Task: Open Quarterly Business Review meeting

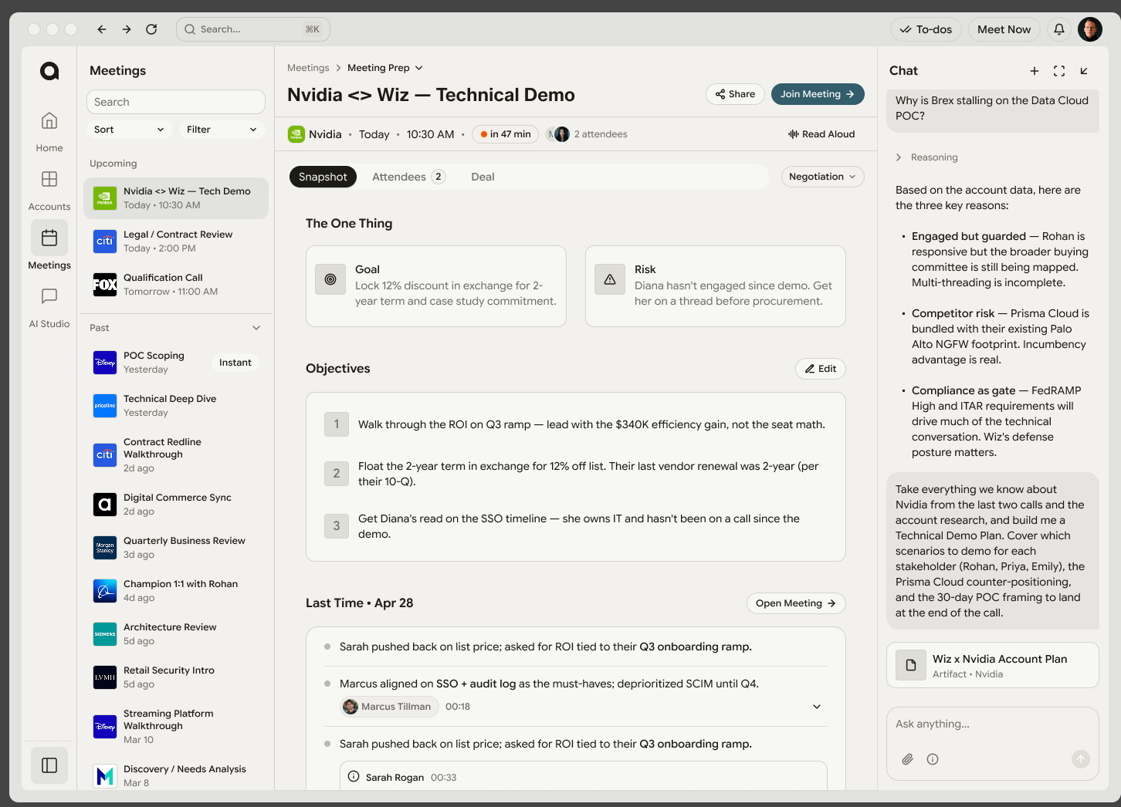Action: click(x=176, y=548)
